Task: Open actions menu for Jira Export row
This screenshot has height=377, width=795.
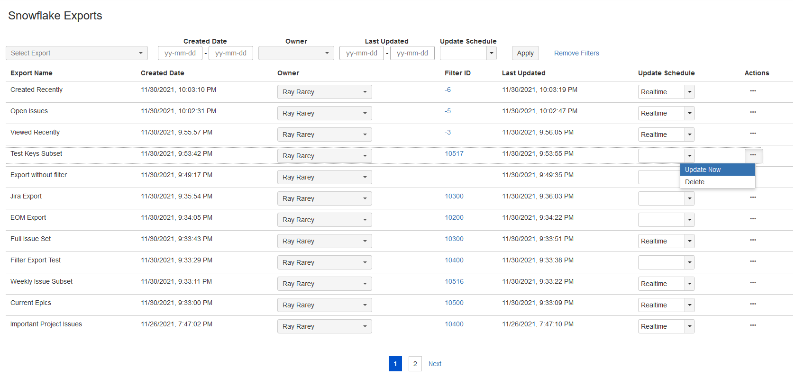Action: click(753, 197)
